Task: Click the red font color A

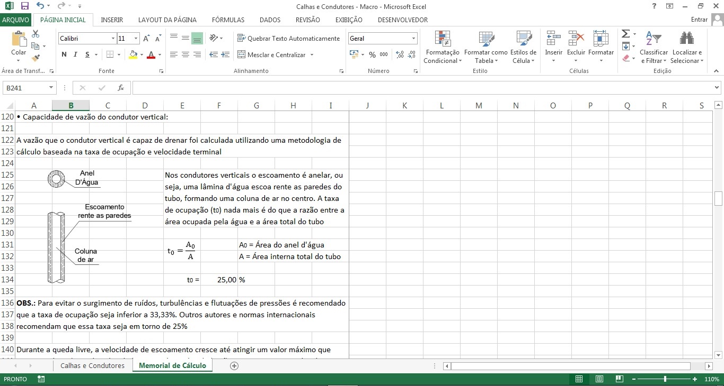Action: coord(151,54)
